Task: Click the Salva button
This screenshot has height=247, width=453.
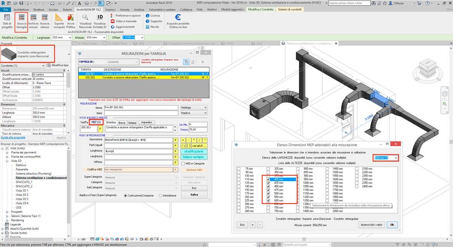Action: click(194, 195)
